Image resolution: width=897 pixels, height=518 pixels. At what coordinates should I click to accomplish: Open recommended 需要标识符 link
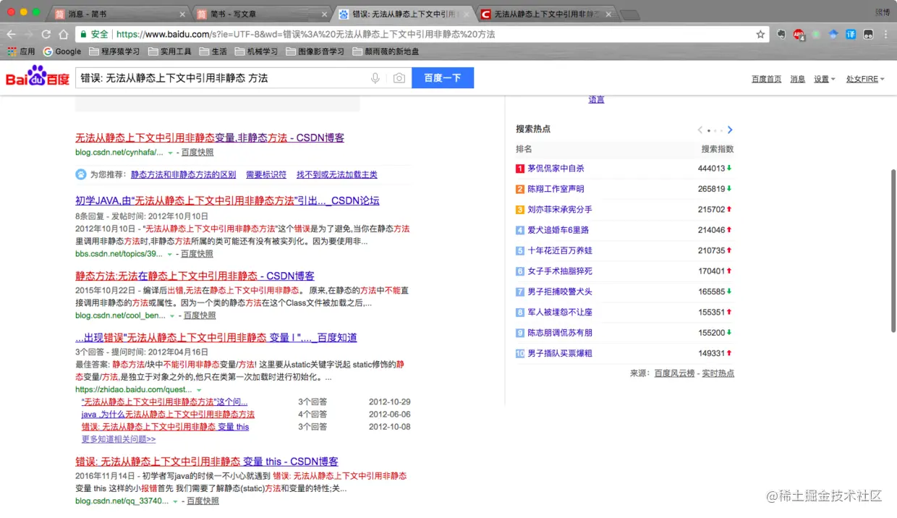tap(266, 174)
